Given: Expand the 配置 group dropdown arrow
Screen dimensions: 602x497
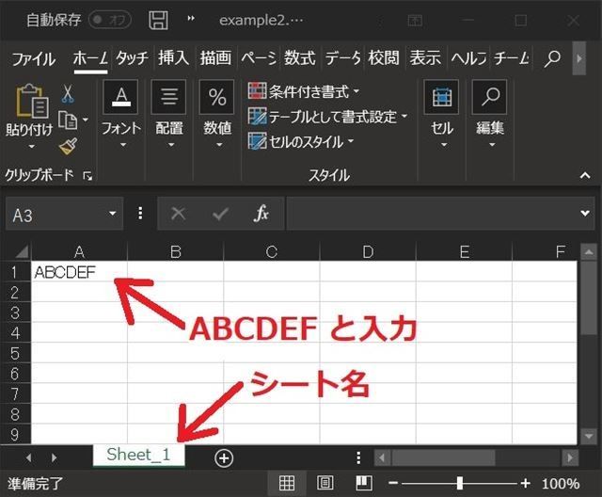Looking at the screenshot, I should [x=171, y=145].
